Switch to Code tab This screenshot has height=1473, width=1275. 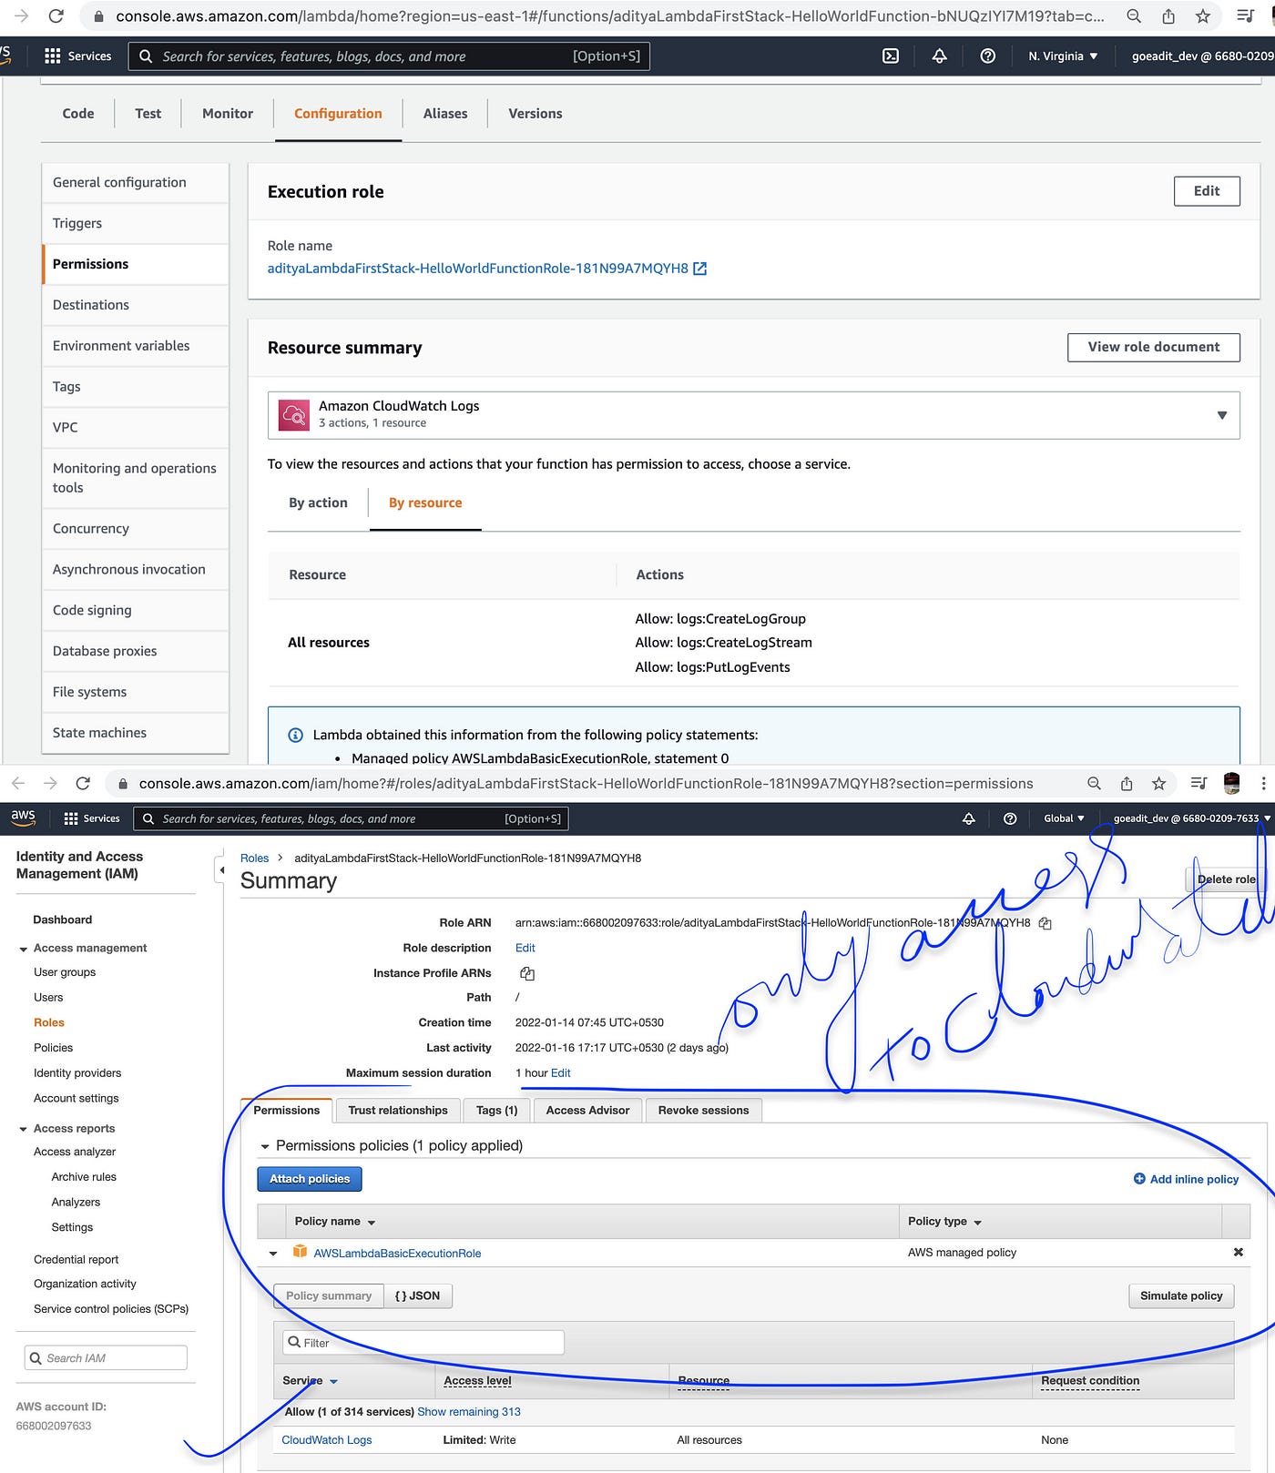point(78,114)
